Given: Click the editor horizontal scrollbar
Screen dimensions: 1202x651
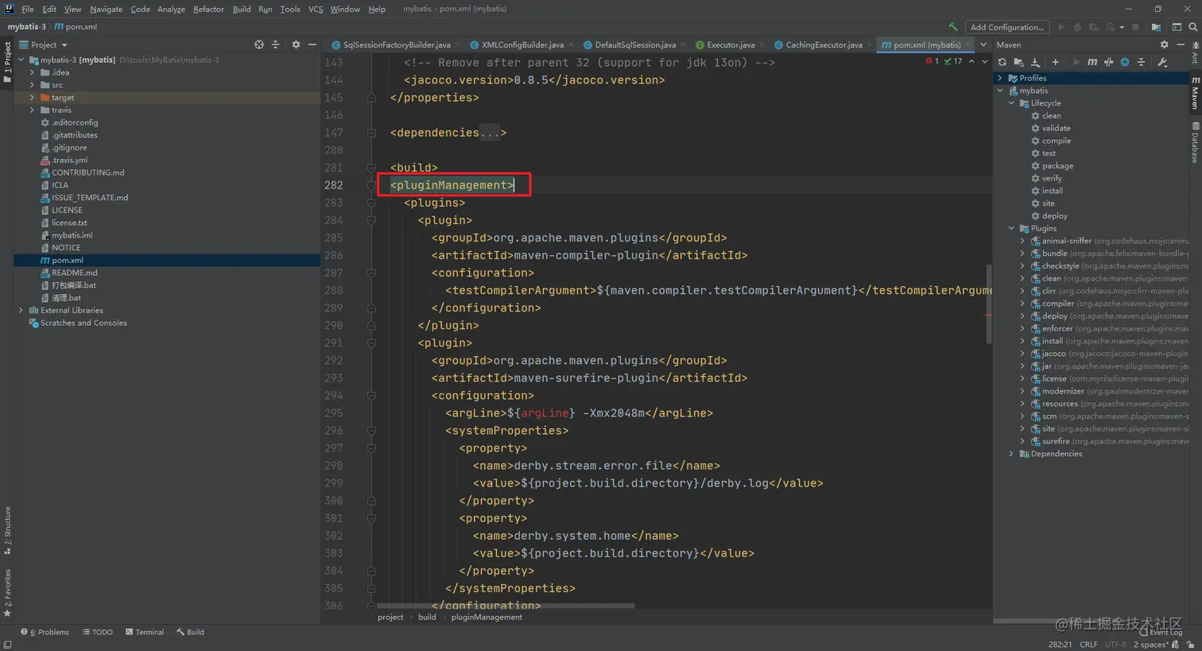Looking at the screenshot, I should 506,606.
